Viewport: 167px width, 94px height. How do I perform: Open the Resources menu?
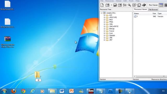pos(110,1)
